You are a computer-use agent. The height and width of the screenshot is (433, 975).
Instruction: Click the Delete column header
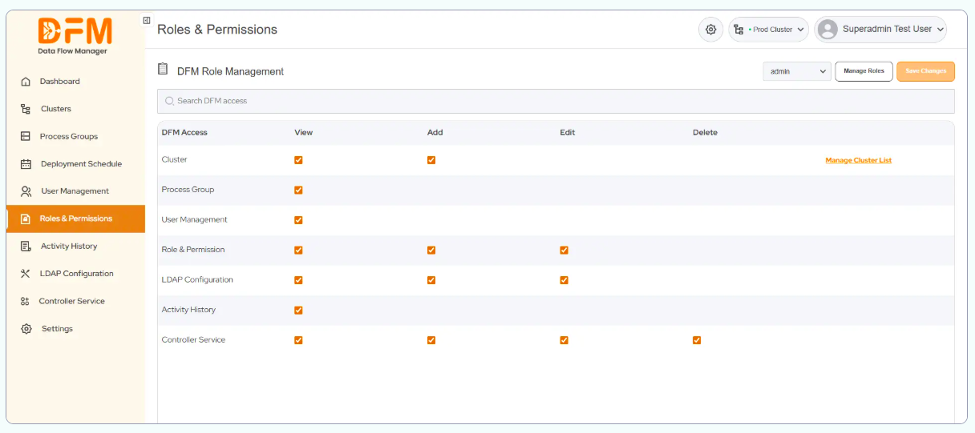[705, 133]
